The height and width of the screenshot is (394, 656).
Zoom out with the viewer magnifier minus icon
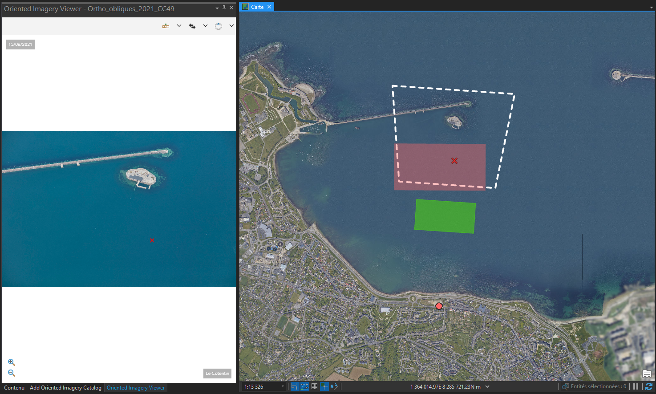click(x=11, y=372)
